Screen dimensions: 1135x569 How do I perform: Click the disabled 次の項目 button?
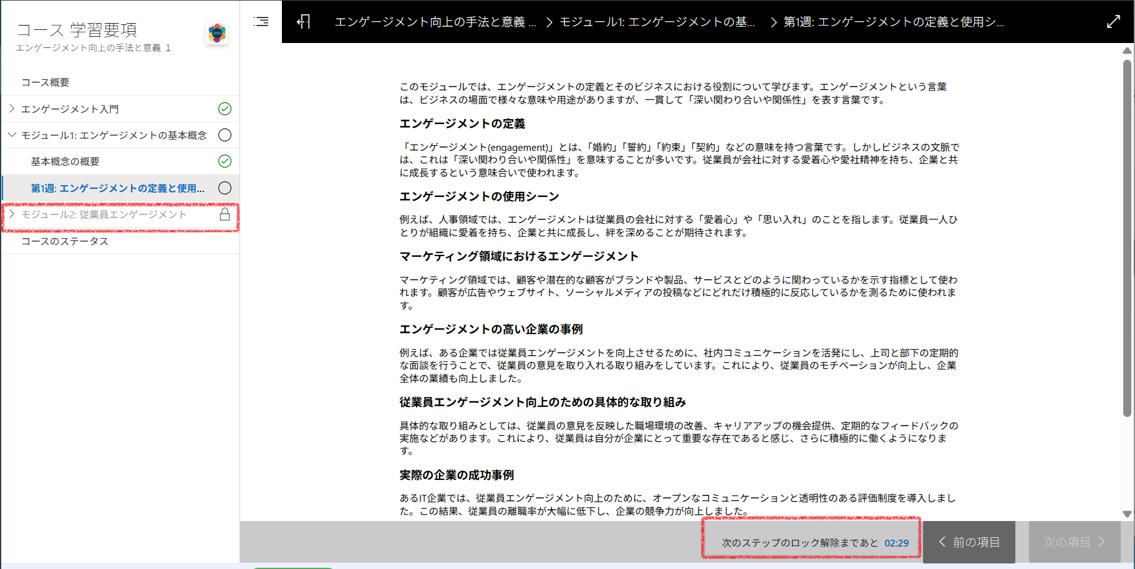(x=1075, y=542)
